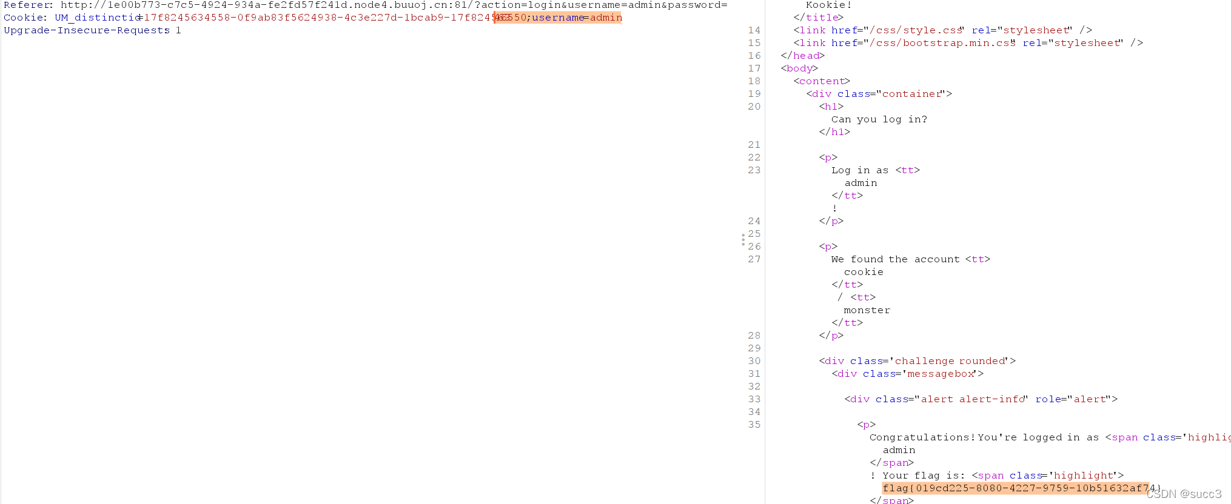The height and width of the screenshot is (504, 1231).
Task: Click the Cookie header name
Action: pos(24,18)
